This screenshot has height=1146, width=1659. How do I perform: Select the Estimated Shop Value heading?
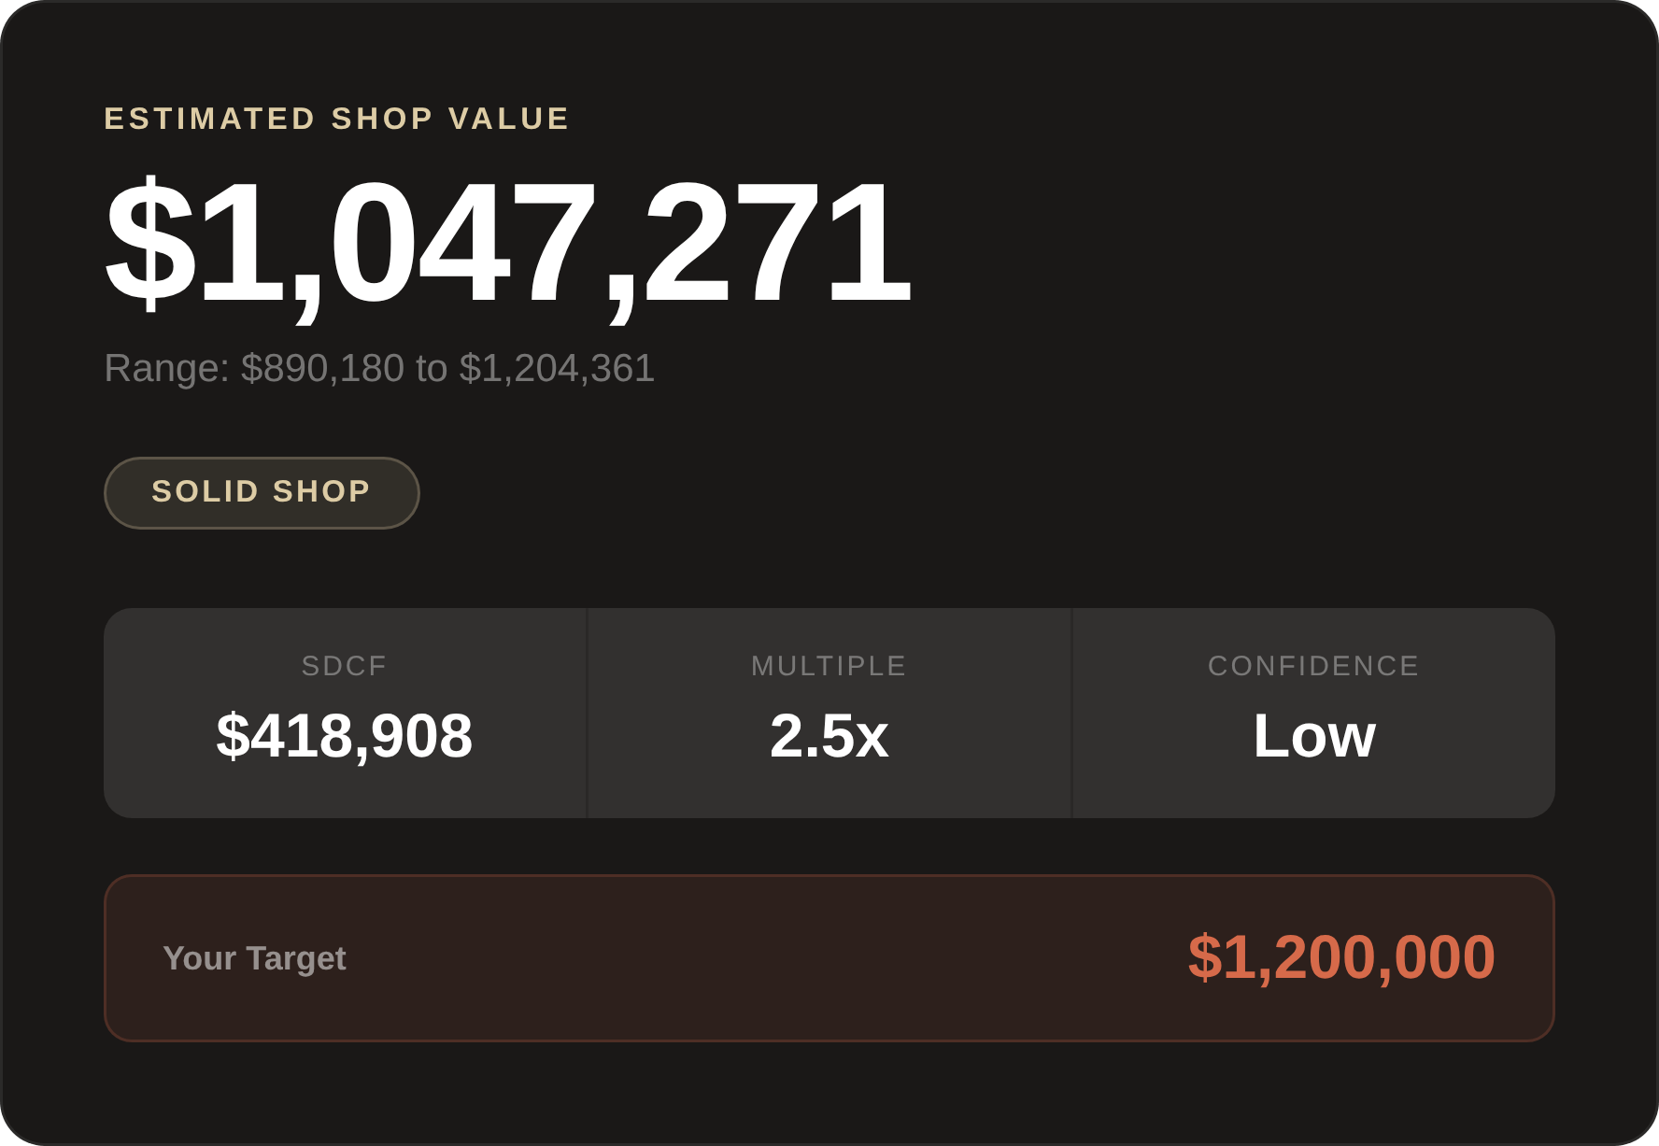point(336,119)
